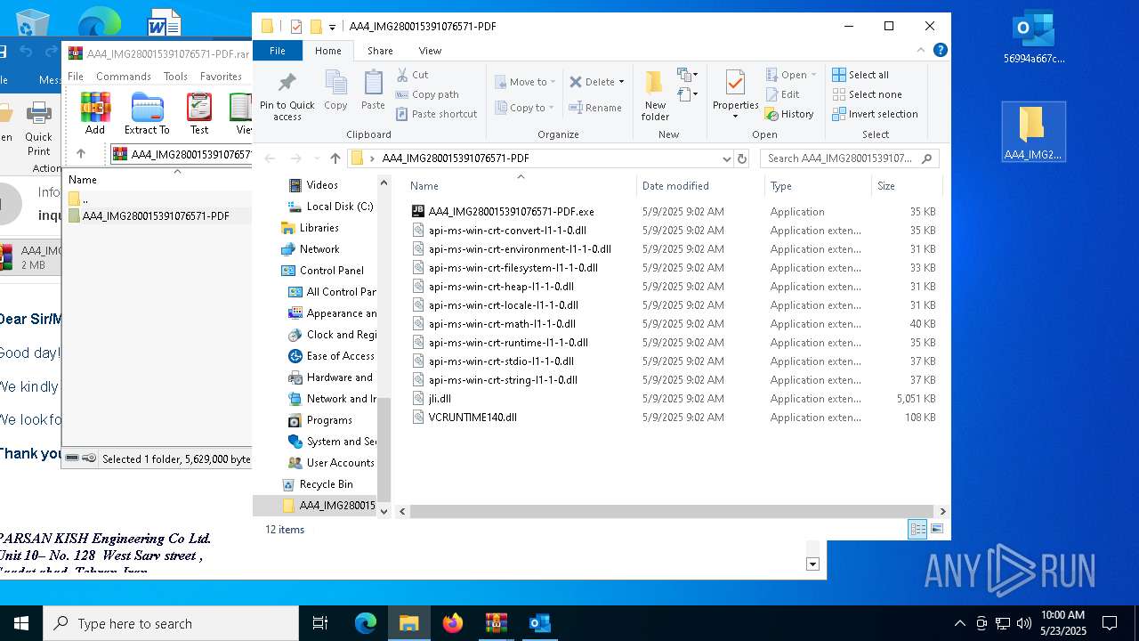
Task: Click the Copy ribbon icon
Action: point(335,90)
